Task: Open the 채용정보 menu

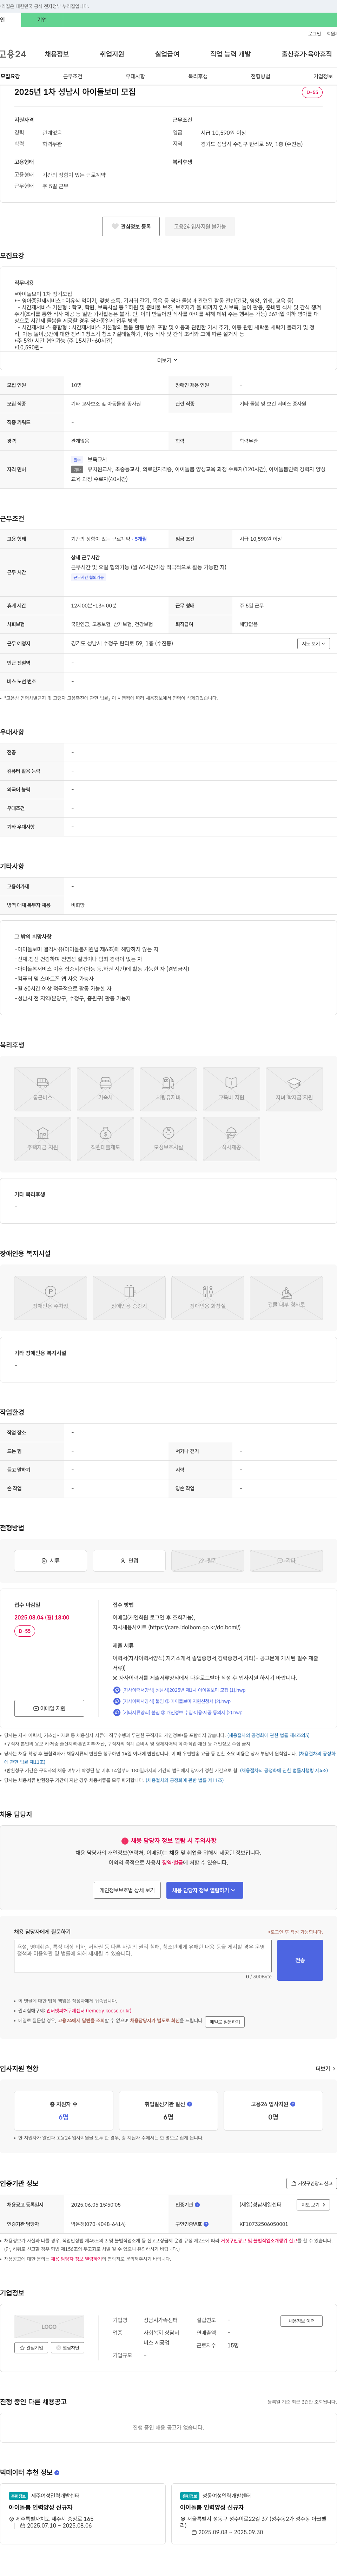Action: click(57, 54)
